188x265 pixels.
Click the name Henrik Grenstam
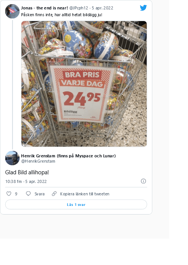tap(38, 156)
